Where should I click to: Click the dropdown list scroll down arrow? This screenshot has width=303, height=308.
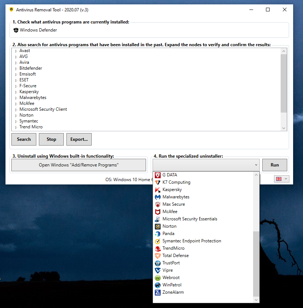click(x=256, y=300)
